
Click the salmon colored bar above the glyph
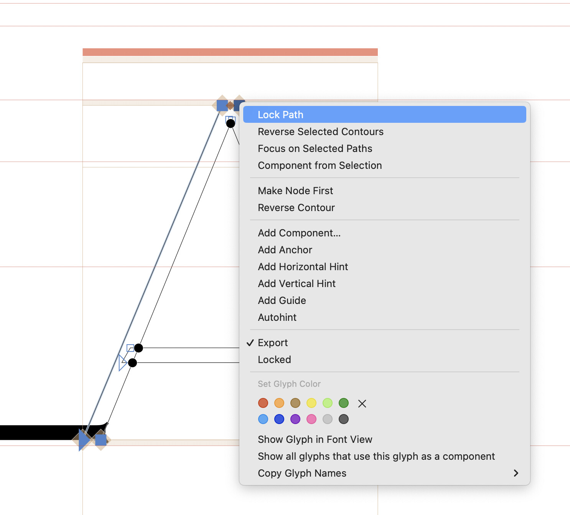(230, 52)
